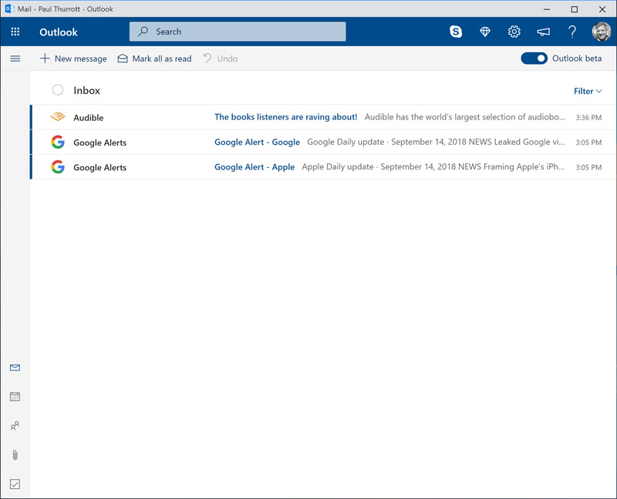
Task: Expand the Filter dropdown
Action: [x=588, y=91]
